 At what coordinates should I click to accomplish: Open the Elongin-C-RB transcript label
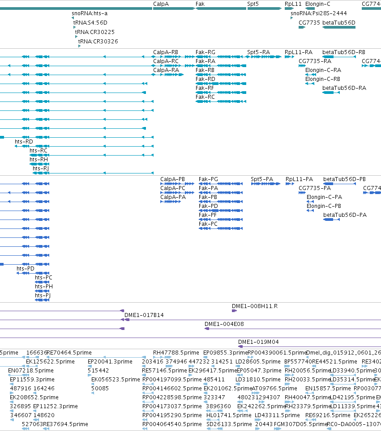(x=323, y=79)
